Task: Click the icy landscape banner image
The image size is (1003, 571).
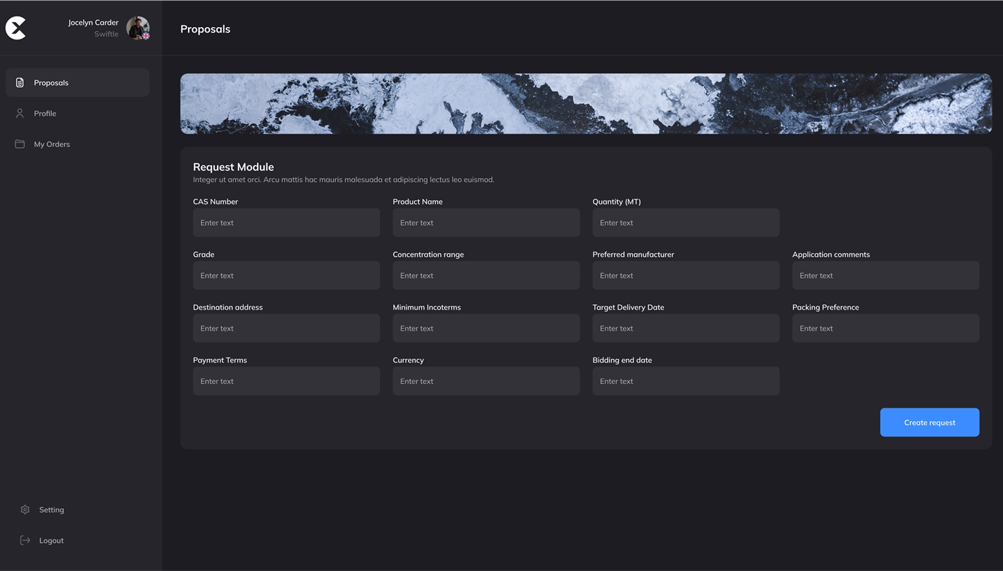Action: click(x=586, y=103)
